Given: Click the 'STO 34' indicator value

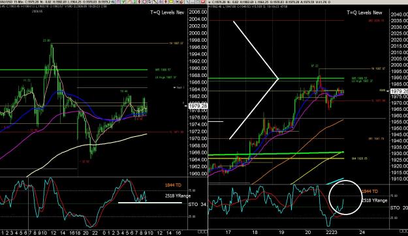Looking at the screenshot, I should pos(198,205).
